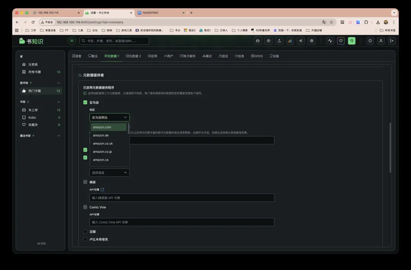Screen dimensions: 411x270
Task: Open the settings gear icon in toolbar
Action: (x=312, y=41)
